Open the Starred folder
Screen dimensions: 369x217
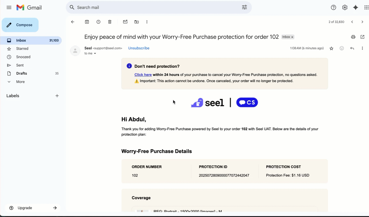coord(22,49)
